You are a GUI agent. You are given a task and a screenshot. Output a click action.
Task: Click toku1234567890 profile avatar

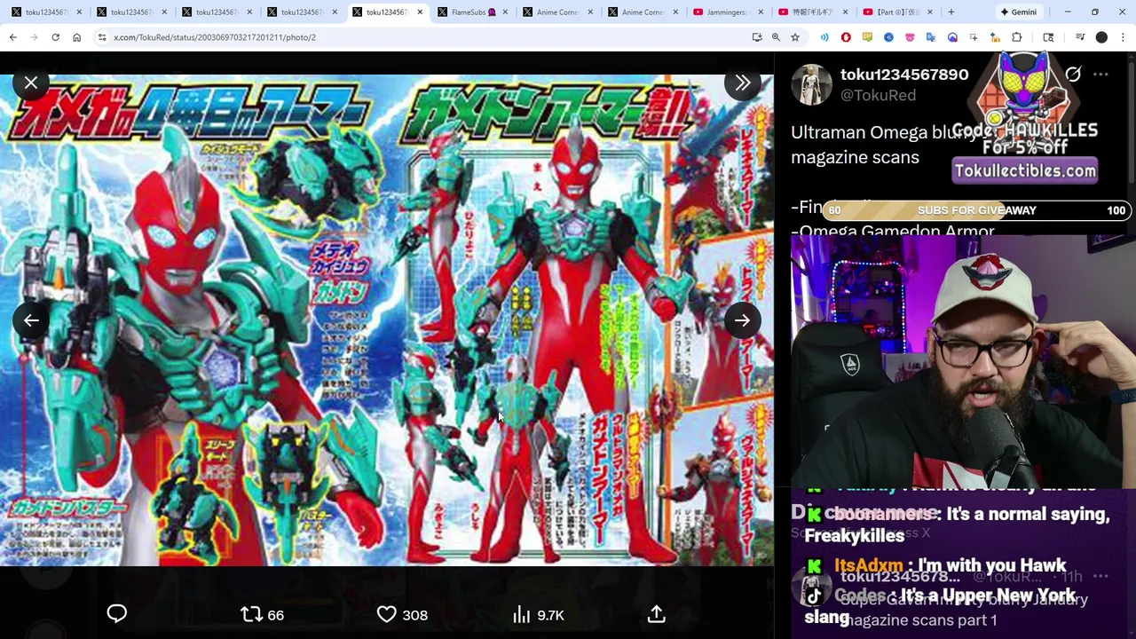coord(811,84)
